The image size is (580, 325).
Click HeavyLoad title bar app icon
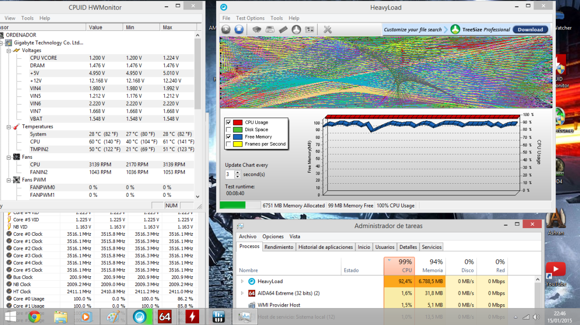(x=223, y=7)
